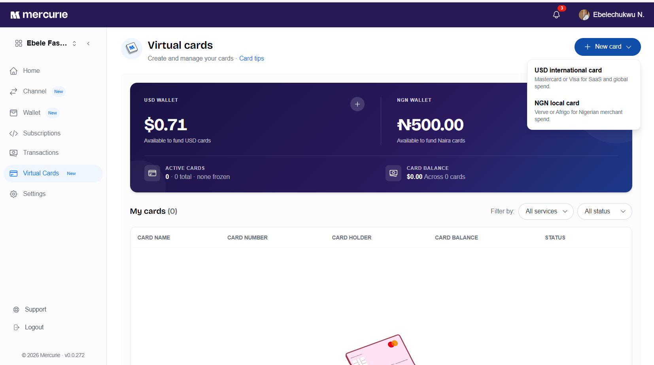Click the CARD NUMBER column header
The image size is (654, 365).
point(248,238)
